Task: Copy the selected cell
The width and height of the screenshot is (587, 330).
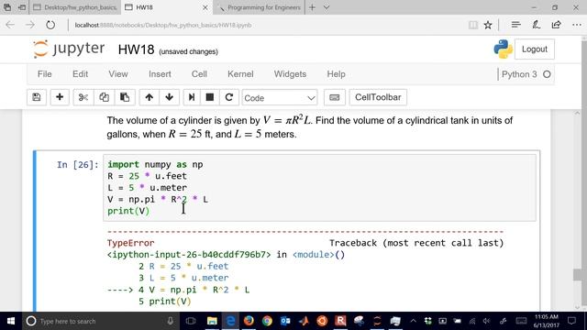Action: 104,97
